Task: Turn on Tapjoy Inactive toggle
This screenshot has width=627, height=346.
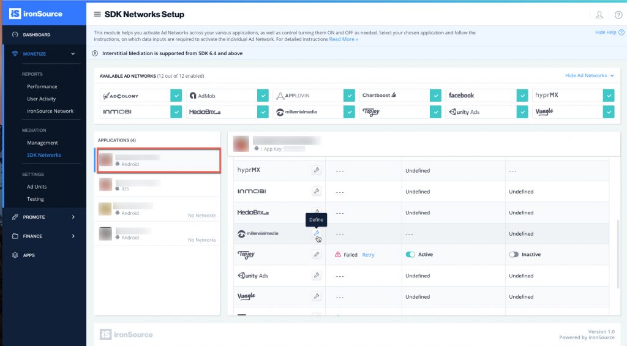Action: (x=514, y=254)
